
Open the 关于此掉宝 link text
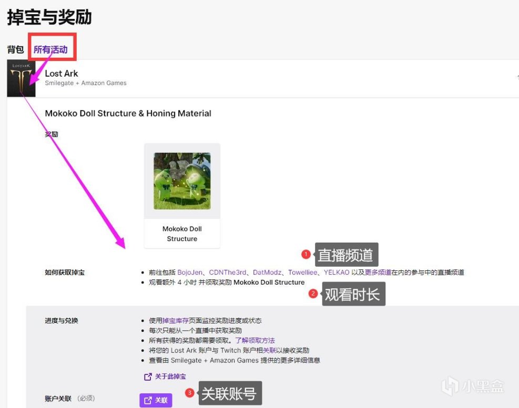click(170, 376)
